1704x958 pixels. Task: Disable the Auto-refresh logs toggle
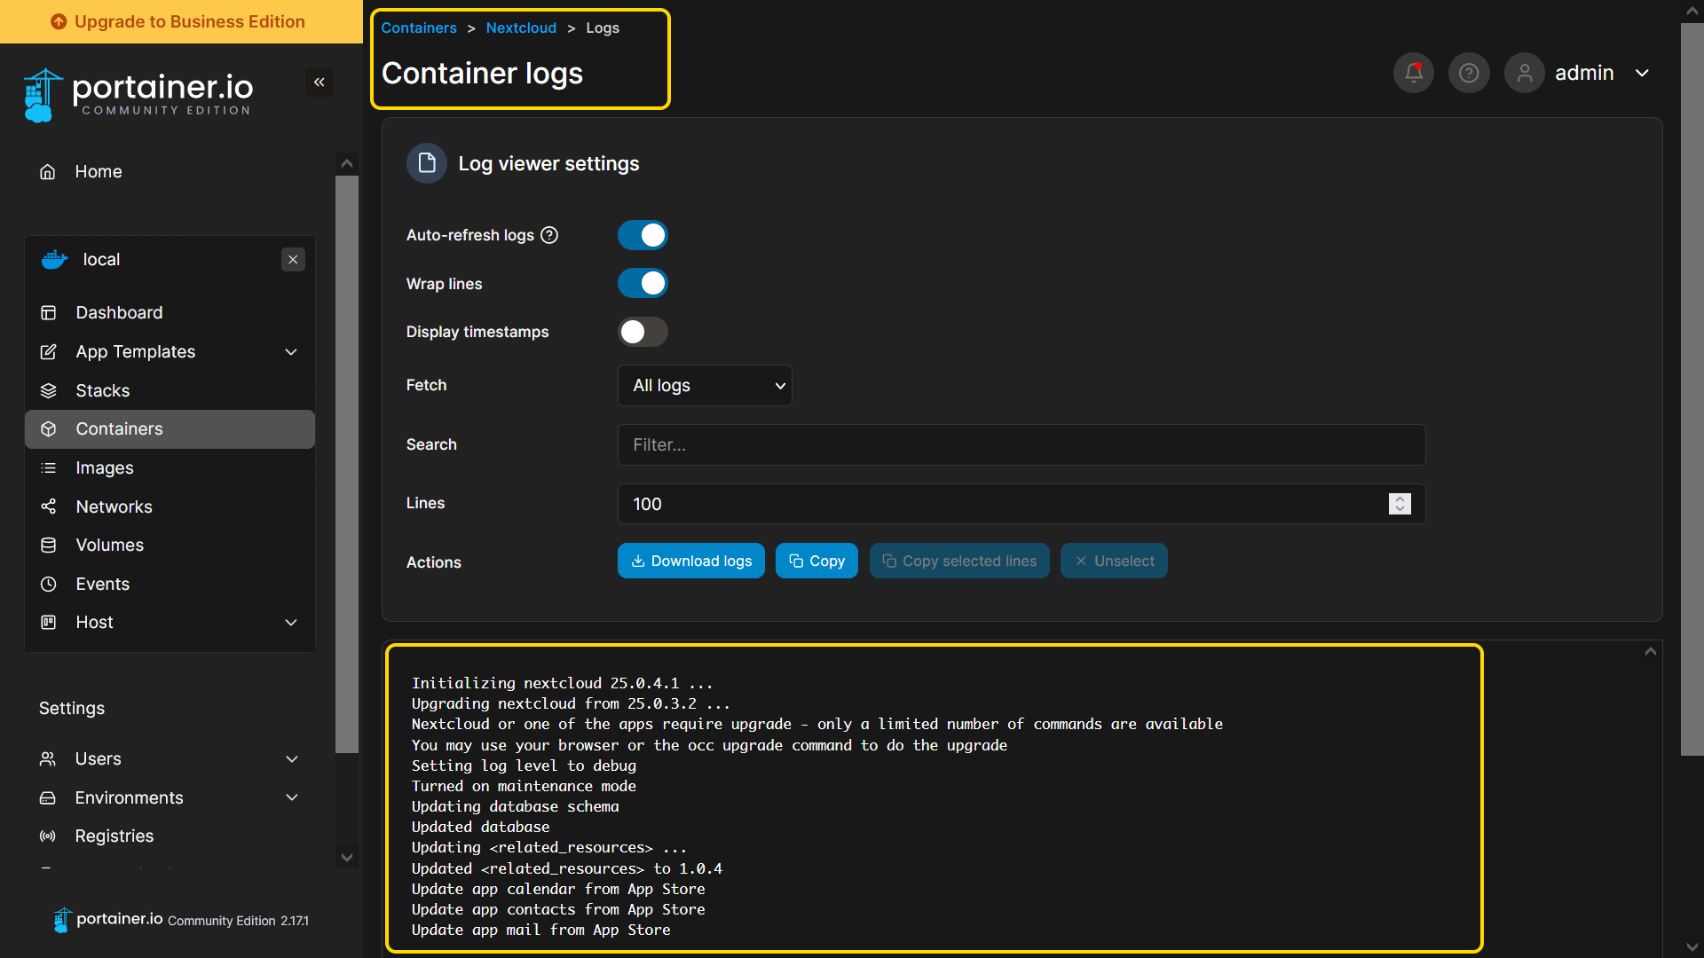point(643,235)
